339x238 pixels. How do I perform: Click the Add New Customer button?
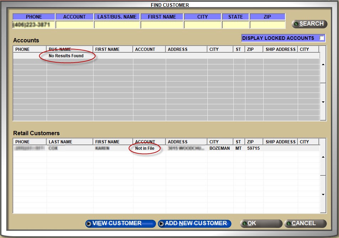click(195, 223)
